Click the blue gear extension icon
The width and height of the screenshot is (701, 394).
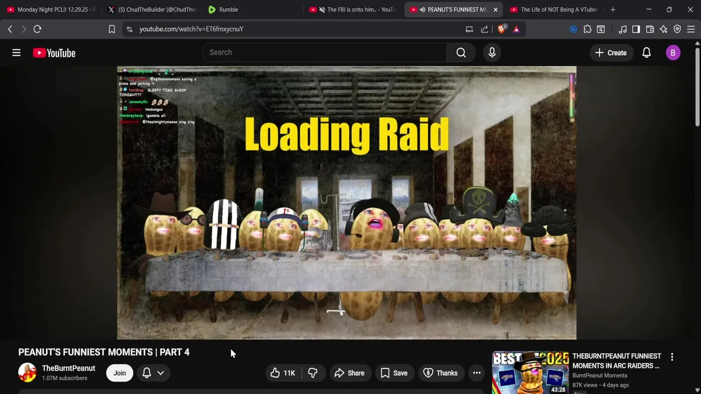click(x=573, y=29)
